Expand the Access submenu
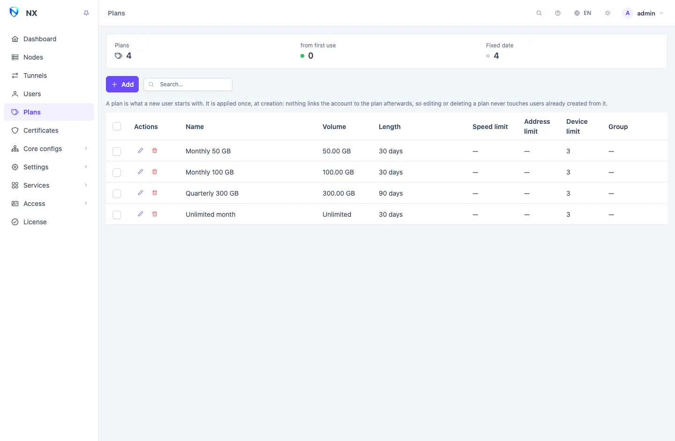Screen dimensions: 675x441 [x=49, y=204]
